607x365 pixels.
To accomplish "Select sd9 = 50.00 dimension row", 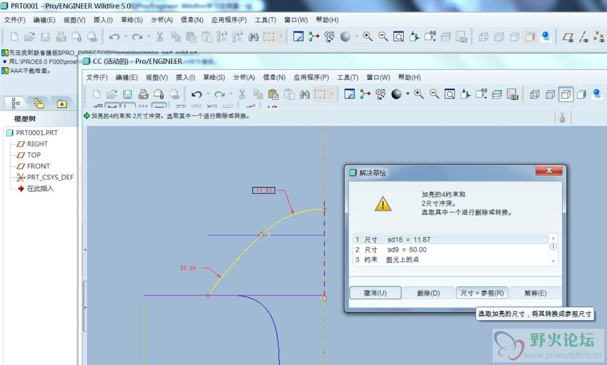I will pos(450,250).
